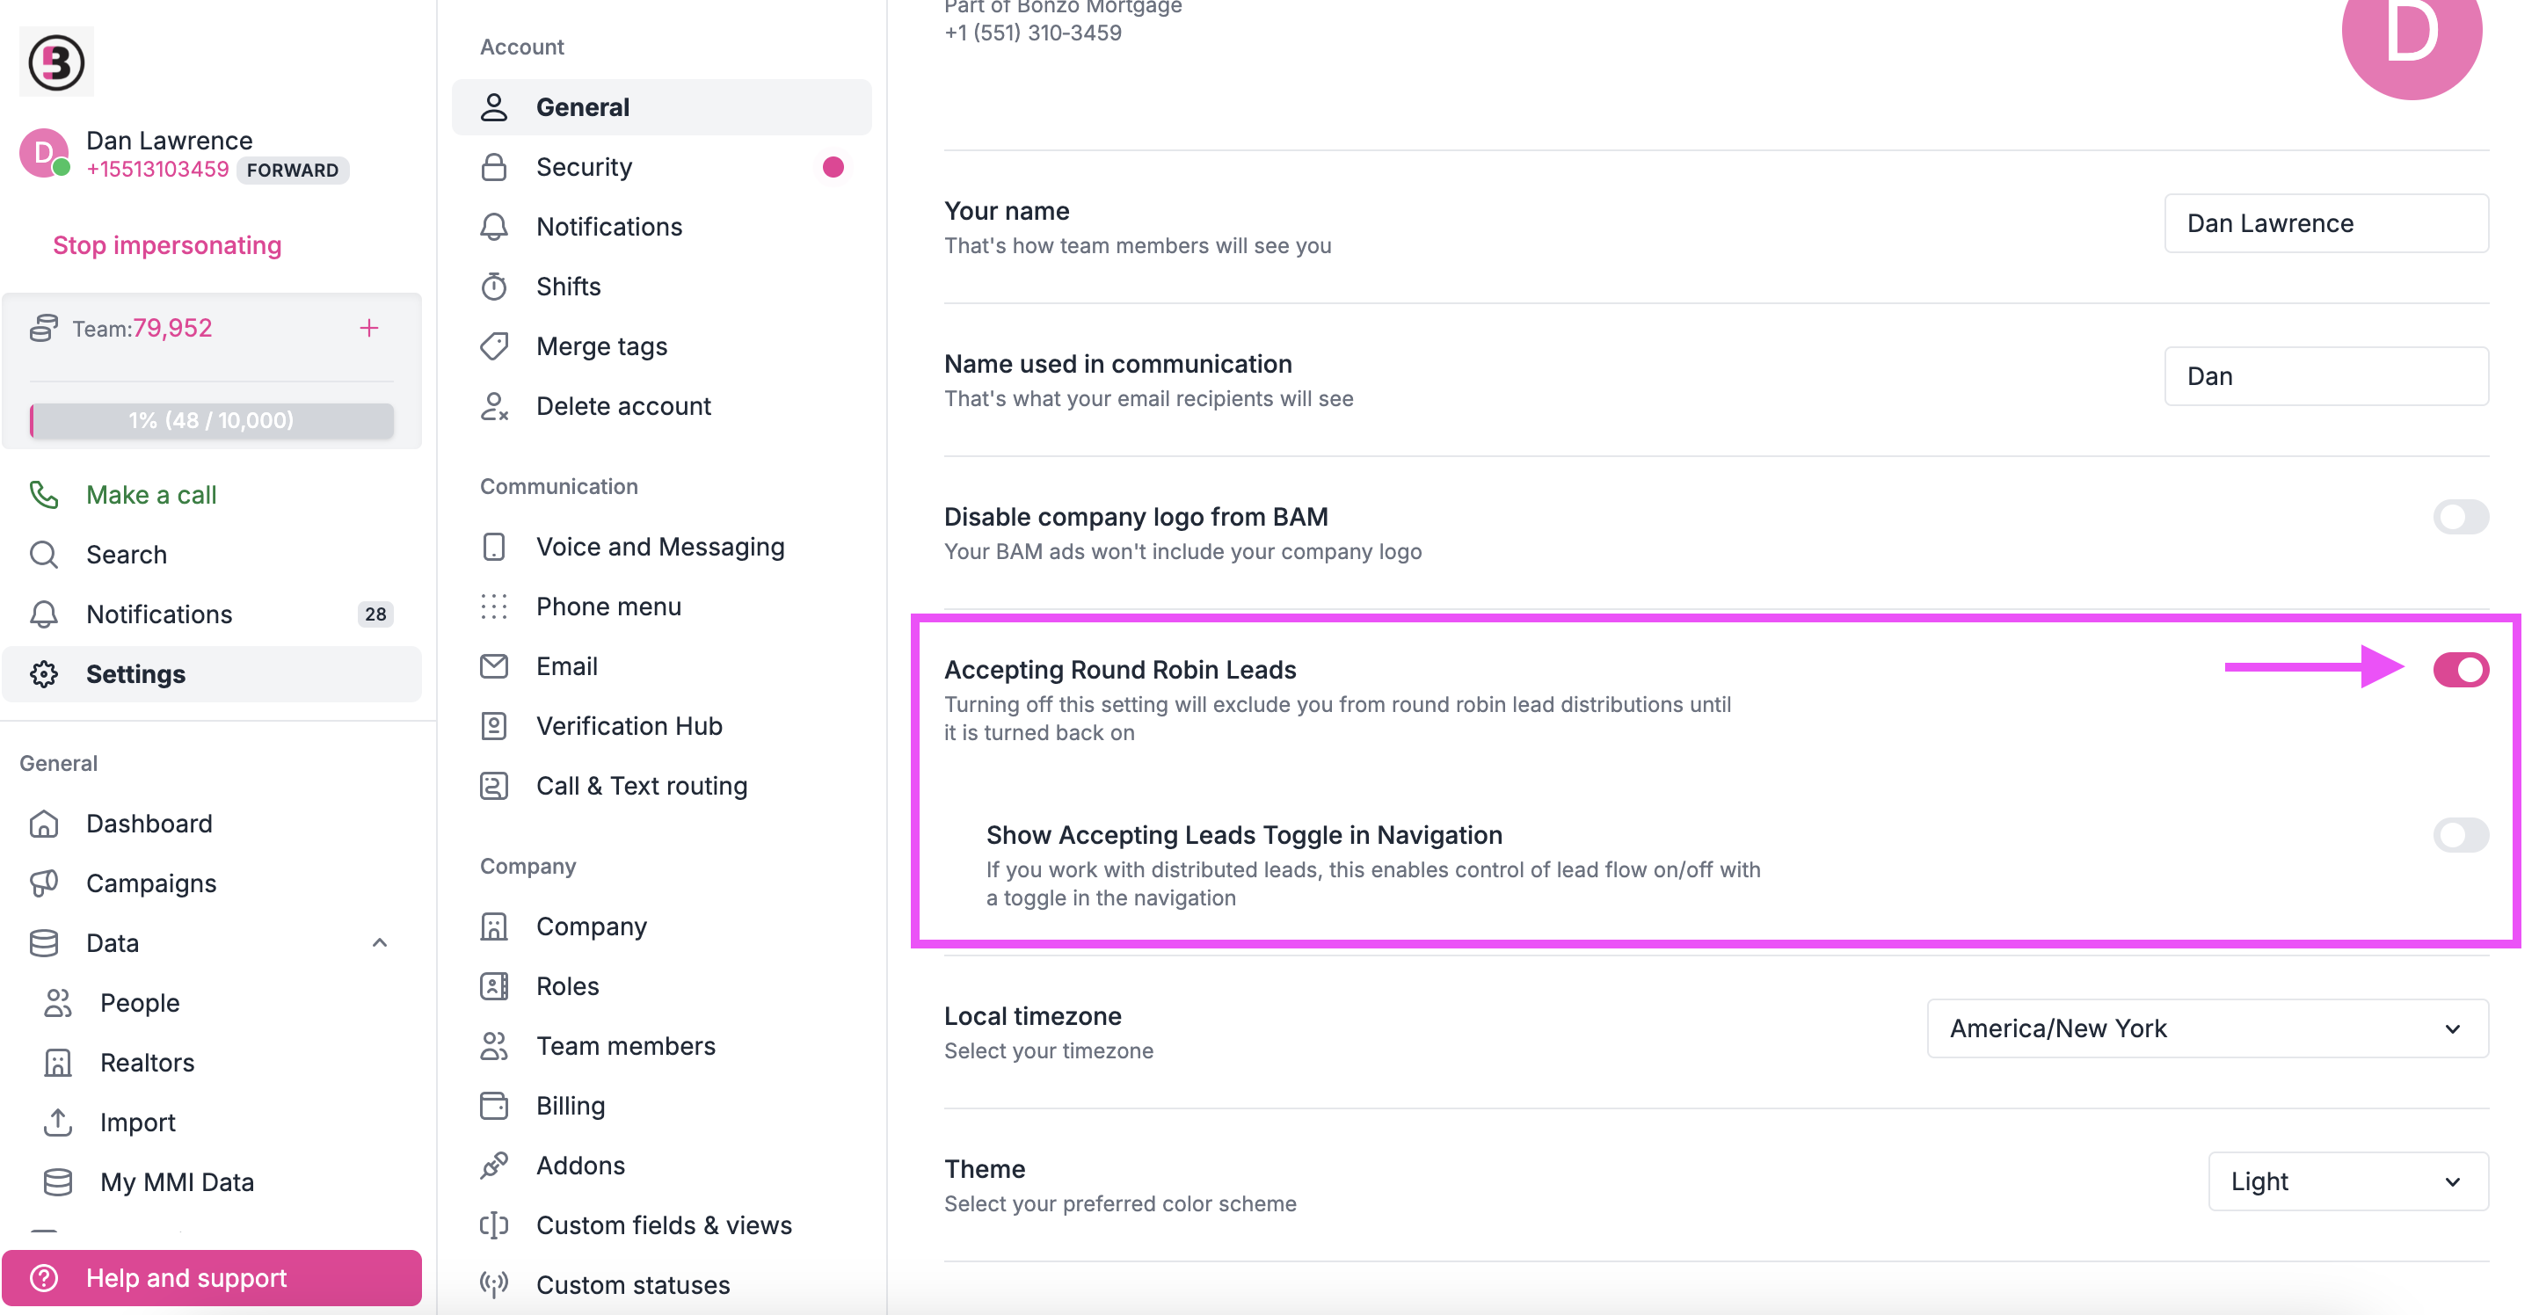Viewport: 2539px width, 1315px height.
Task: Open the Theme dropdown
Action: pyautogui.click(x=2348, y=1181)
